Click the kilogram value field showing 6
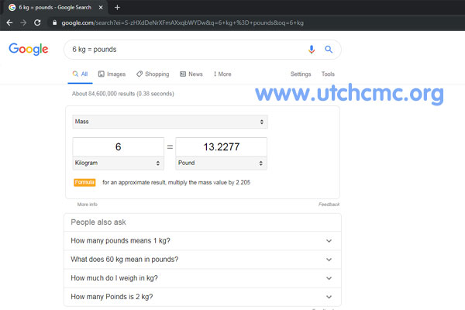Screen dimensions: 465x310 119,146
